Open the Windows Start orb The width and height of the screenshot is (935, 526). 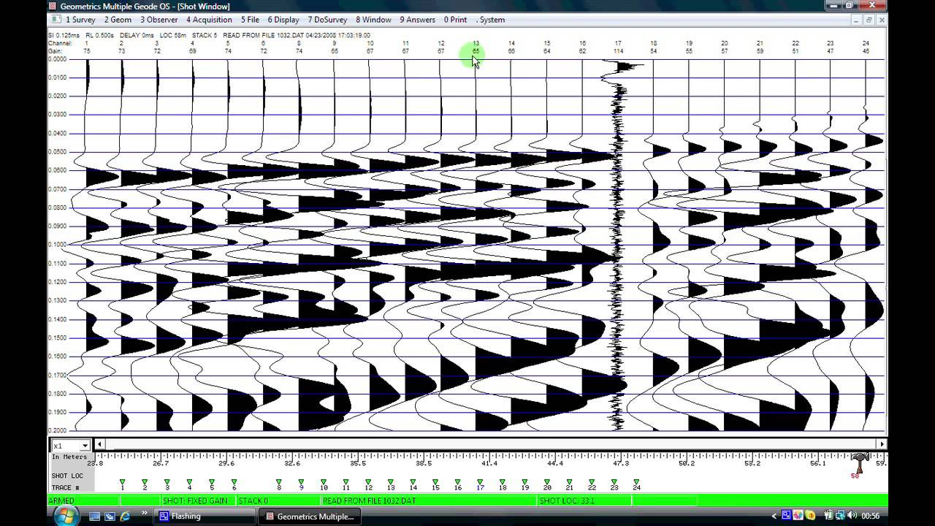point(66,515)
